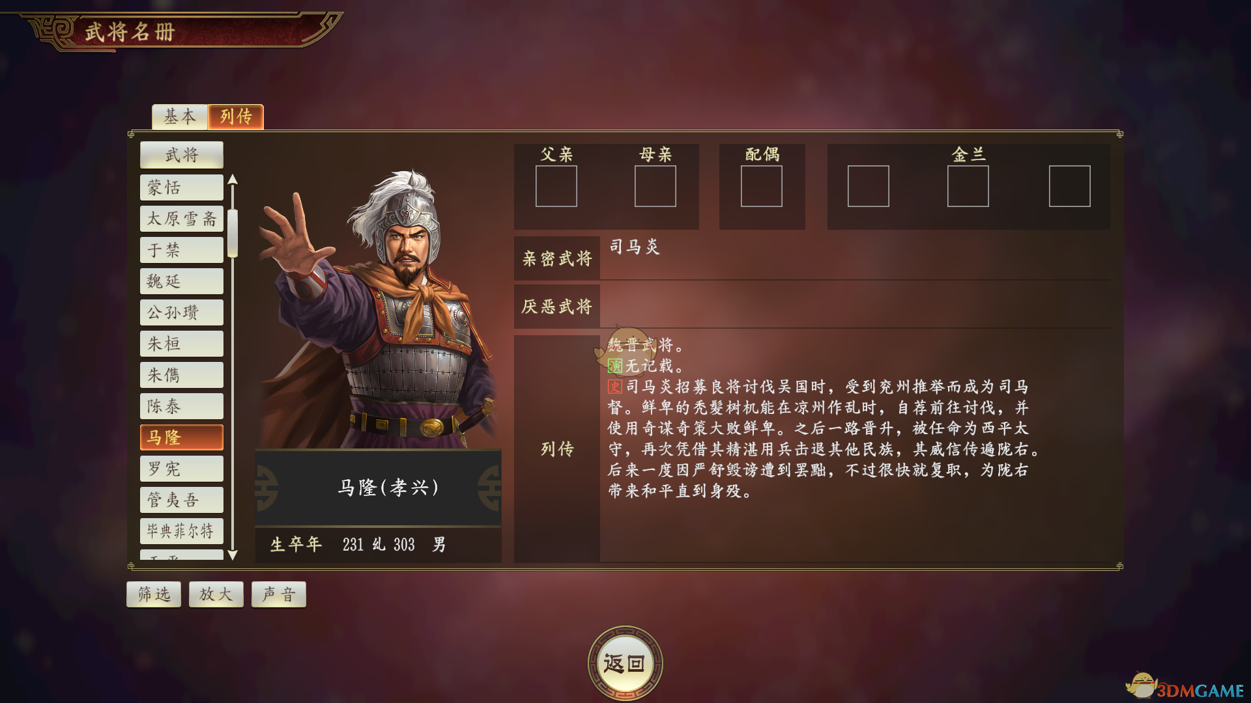The width and height of the screenshot is (1251, 703).
Task: Click the 放大 enlarge button
Action: coord(216,594)
